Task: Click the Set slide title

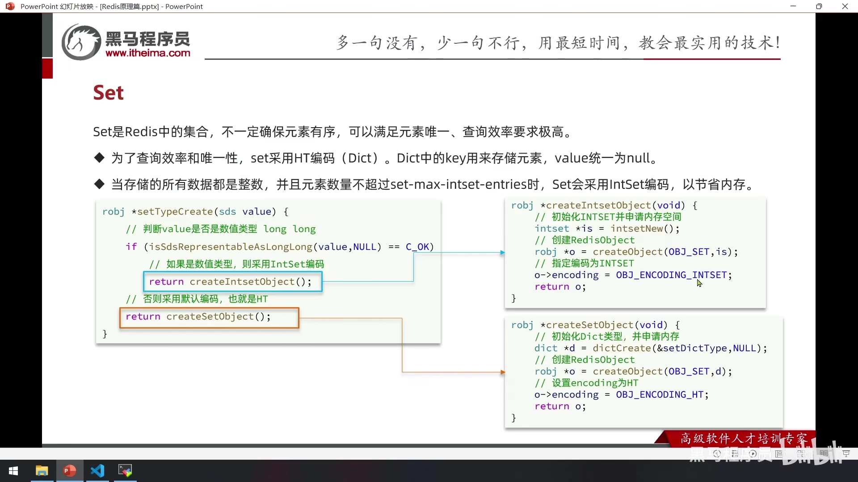Action: tap(108, 93)
